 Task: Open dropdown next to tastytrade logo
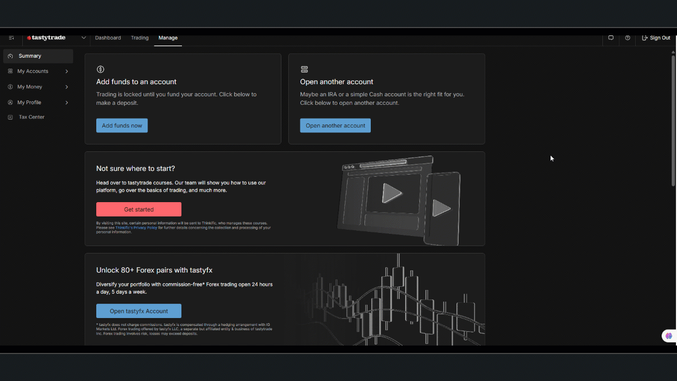84,38
